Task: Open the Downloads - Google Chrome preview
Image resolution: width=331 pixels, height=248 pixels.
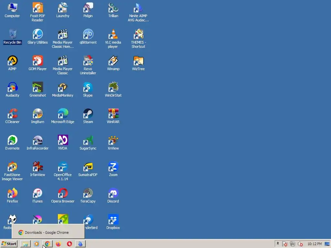Action: [x=48, y=232]
